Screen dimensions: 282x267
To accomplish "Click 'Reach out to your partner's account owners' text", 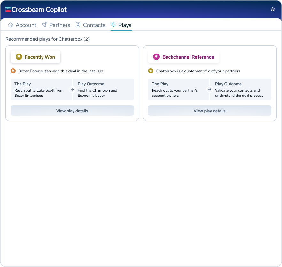I will click(174, 93).
